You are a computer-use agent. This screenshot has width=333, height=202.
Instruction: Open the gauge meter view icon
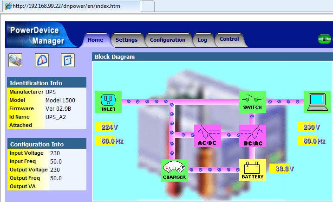click(x=42, y=60)
